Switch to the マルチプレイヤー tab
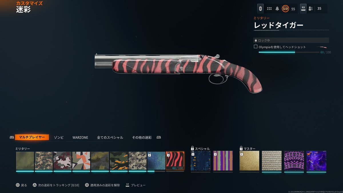This screenshot has width=343, height=193. [x=32, y=137]
